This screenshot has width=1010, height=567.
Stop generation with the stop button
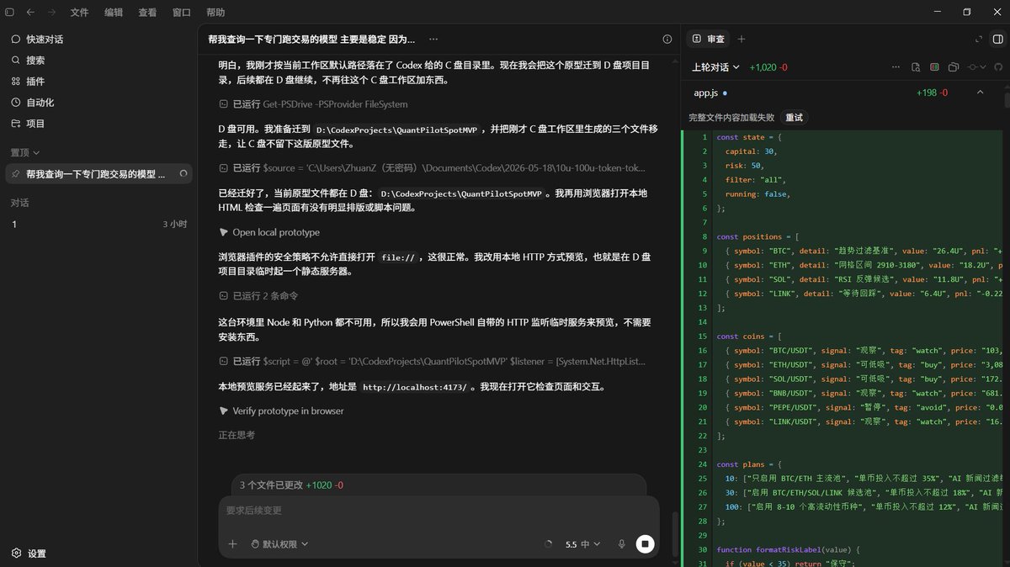click(645, 544)
